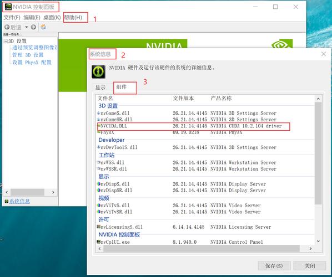Screen dimensions: 332x277
Task: Click the nvGameS.dll file icon
Action: click(98, 113)
